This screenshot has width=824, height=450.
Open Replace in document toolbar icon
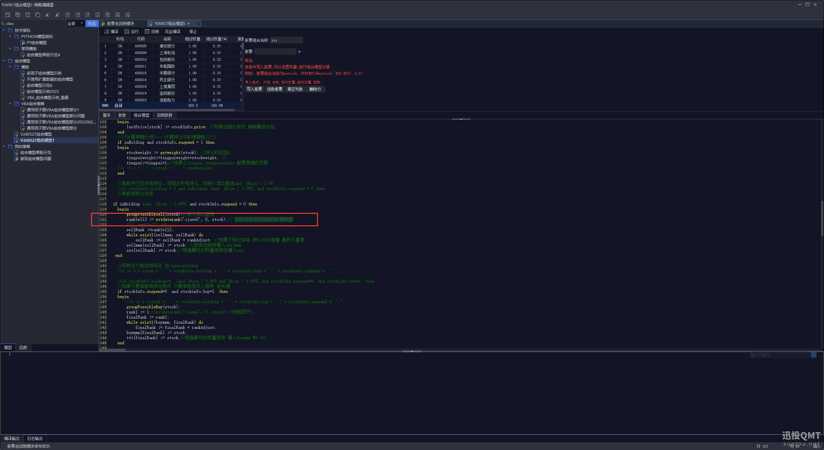coord(98,15)
